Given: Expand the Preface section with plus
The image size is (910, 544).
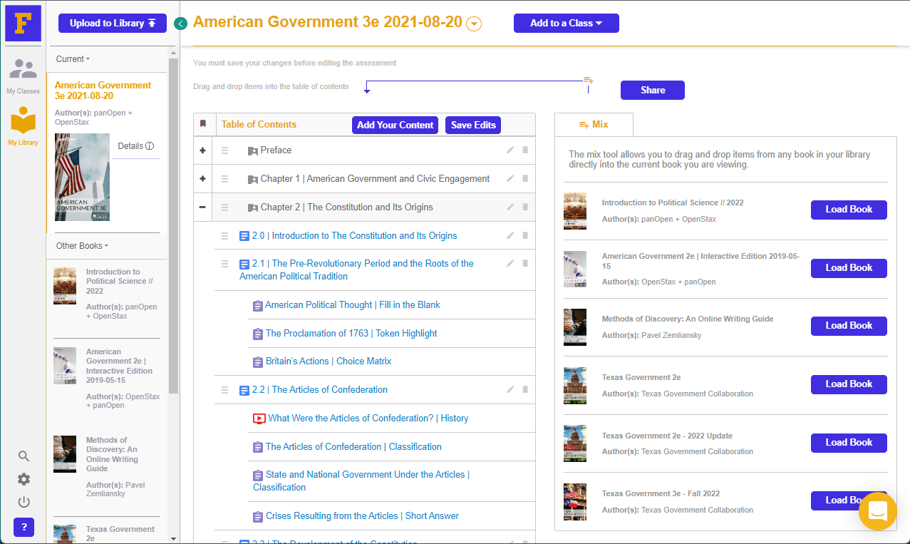Looking at the screenshot, I should point(203,150).
